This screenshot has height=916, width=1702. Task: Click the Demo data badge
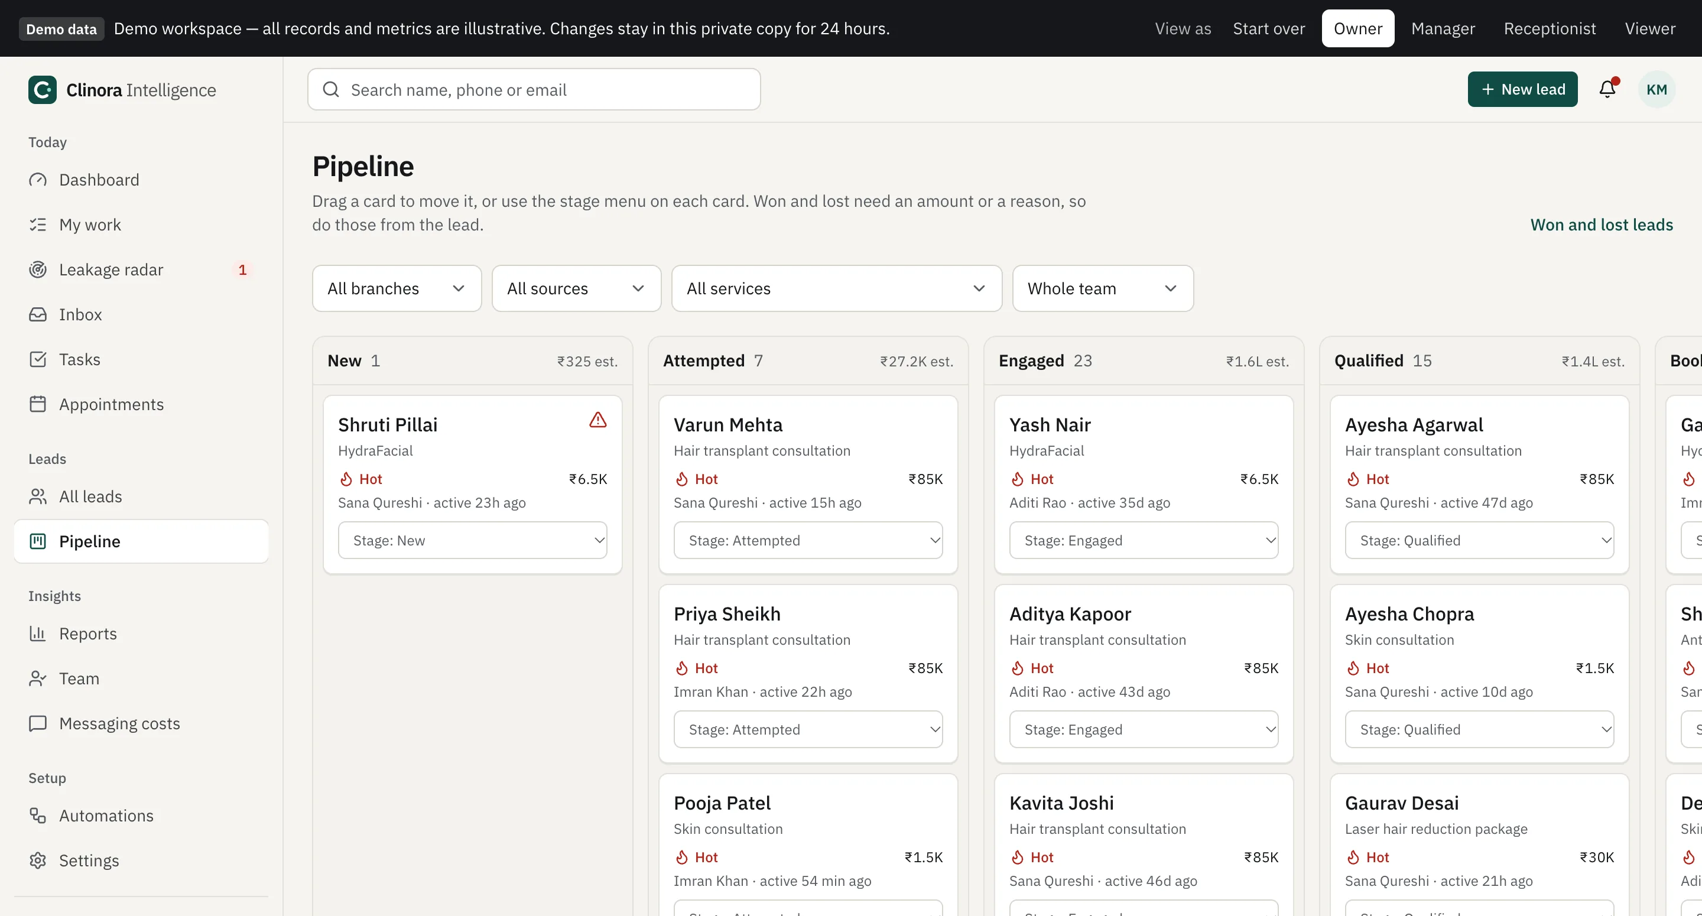61,29
